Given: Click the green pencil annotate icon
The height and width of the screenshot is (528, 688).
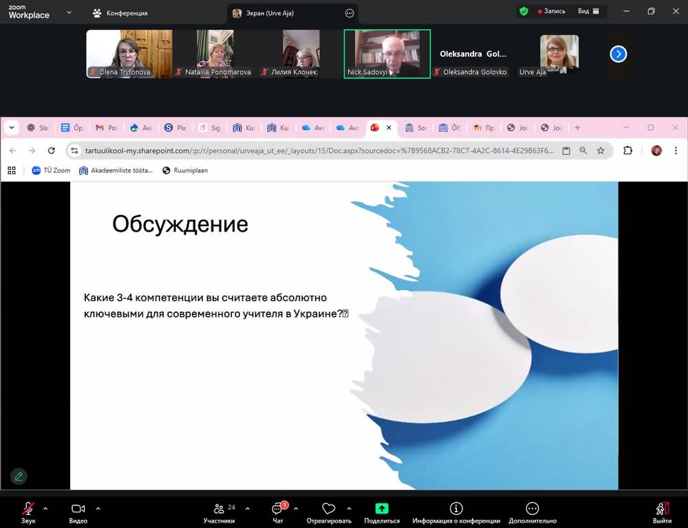Looking at the screenshot, I should tap(19, 476).
